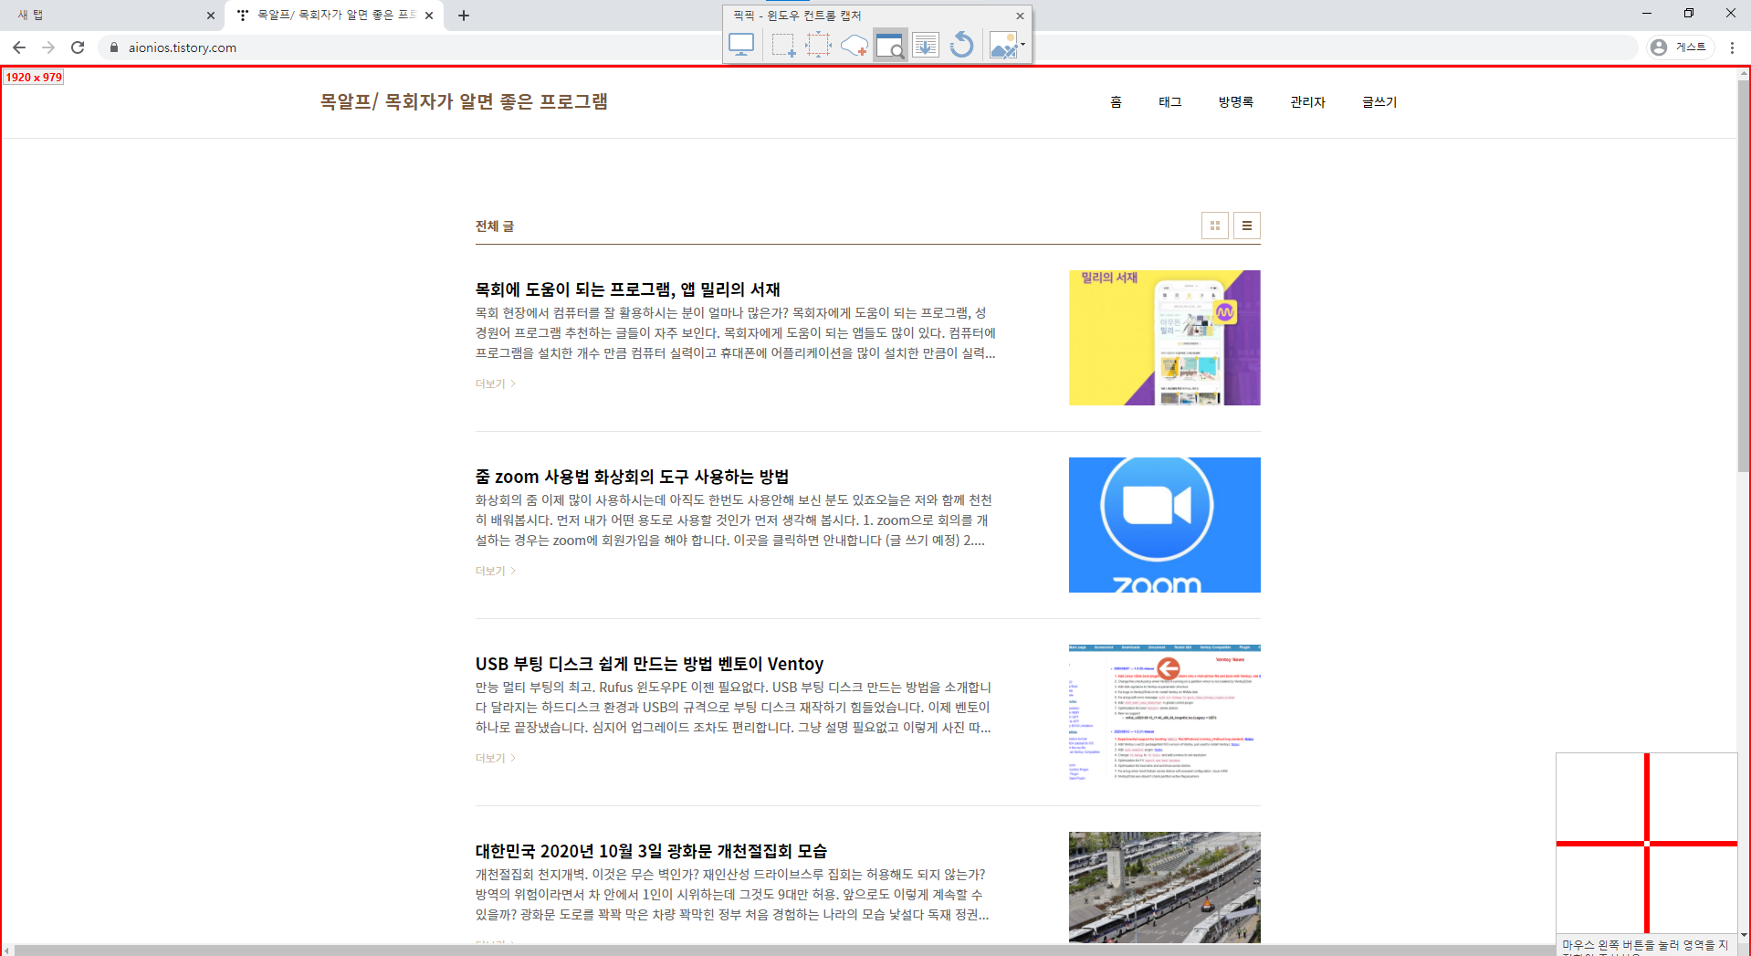
Task: Select PicPick window control capture tool
Action: (x=890, y=45)
